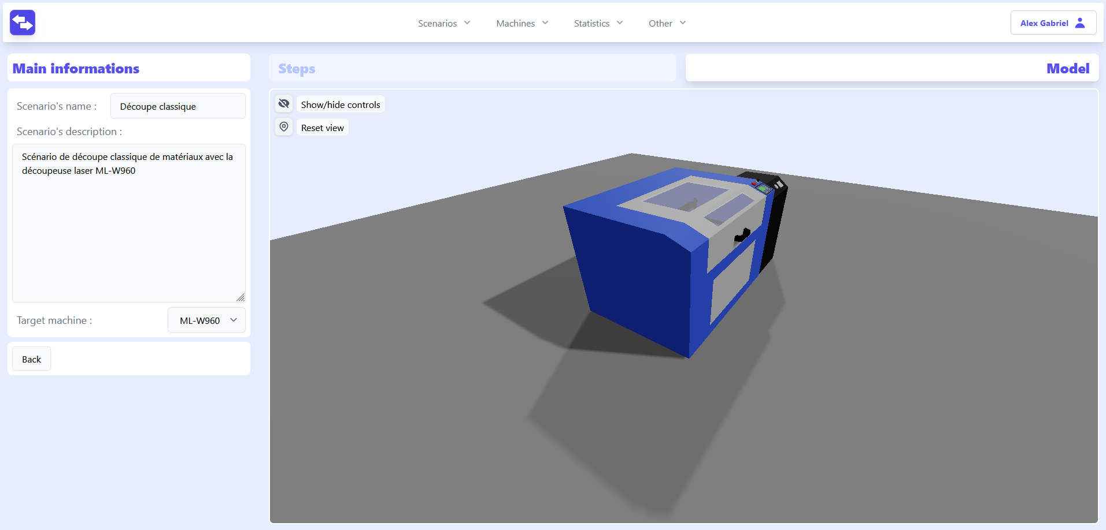The width and height of the screenshot is (1106, 530).
Task: Focus the Scenario's name input field
Action: [x=177, y=106]
